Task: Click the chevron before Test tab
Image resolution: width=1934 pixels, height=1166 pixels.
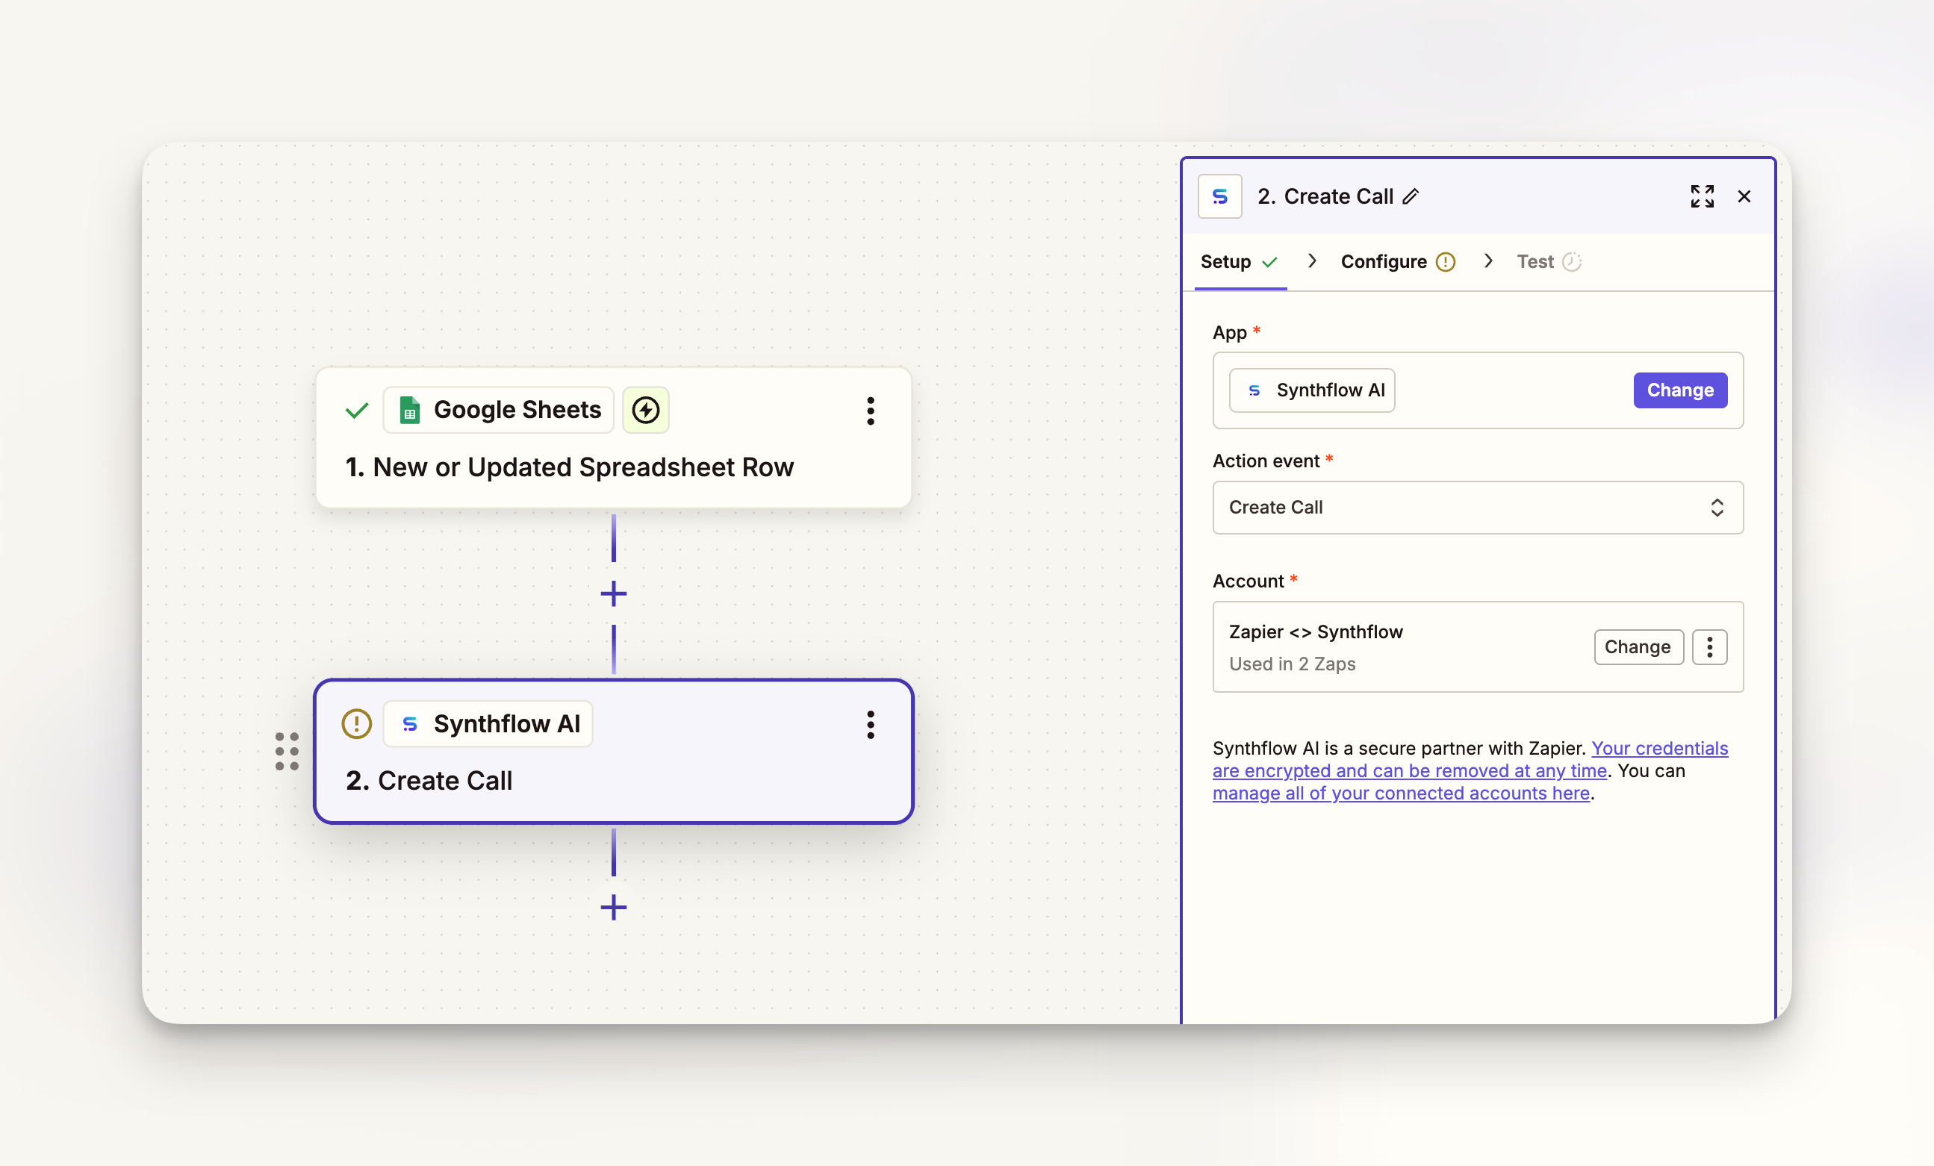Action: click(1487, 261)
